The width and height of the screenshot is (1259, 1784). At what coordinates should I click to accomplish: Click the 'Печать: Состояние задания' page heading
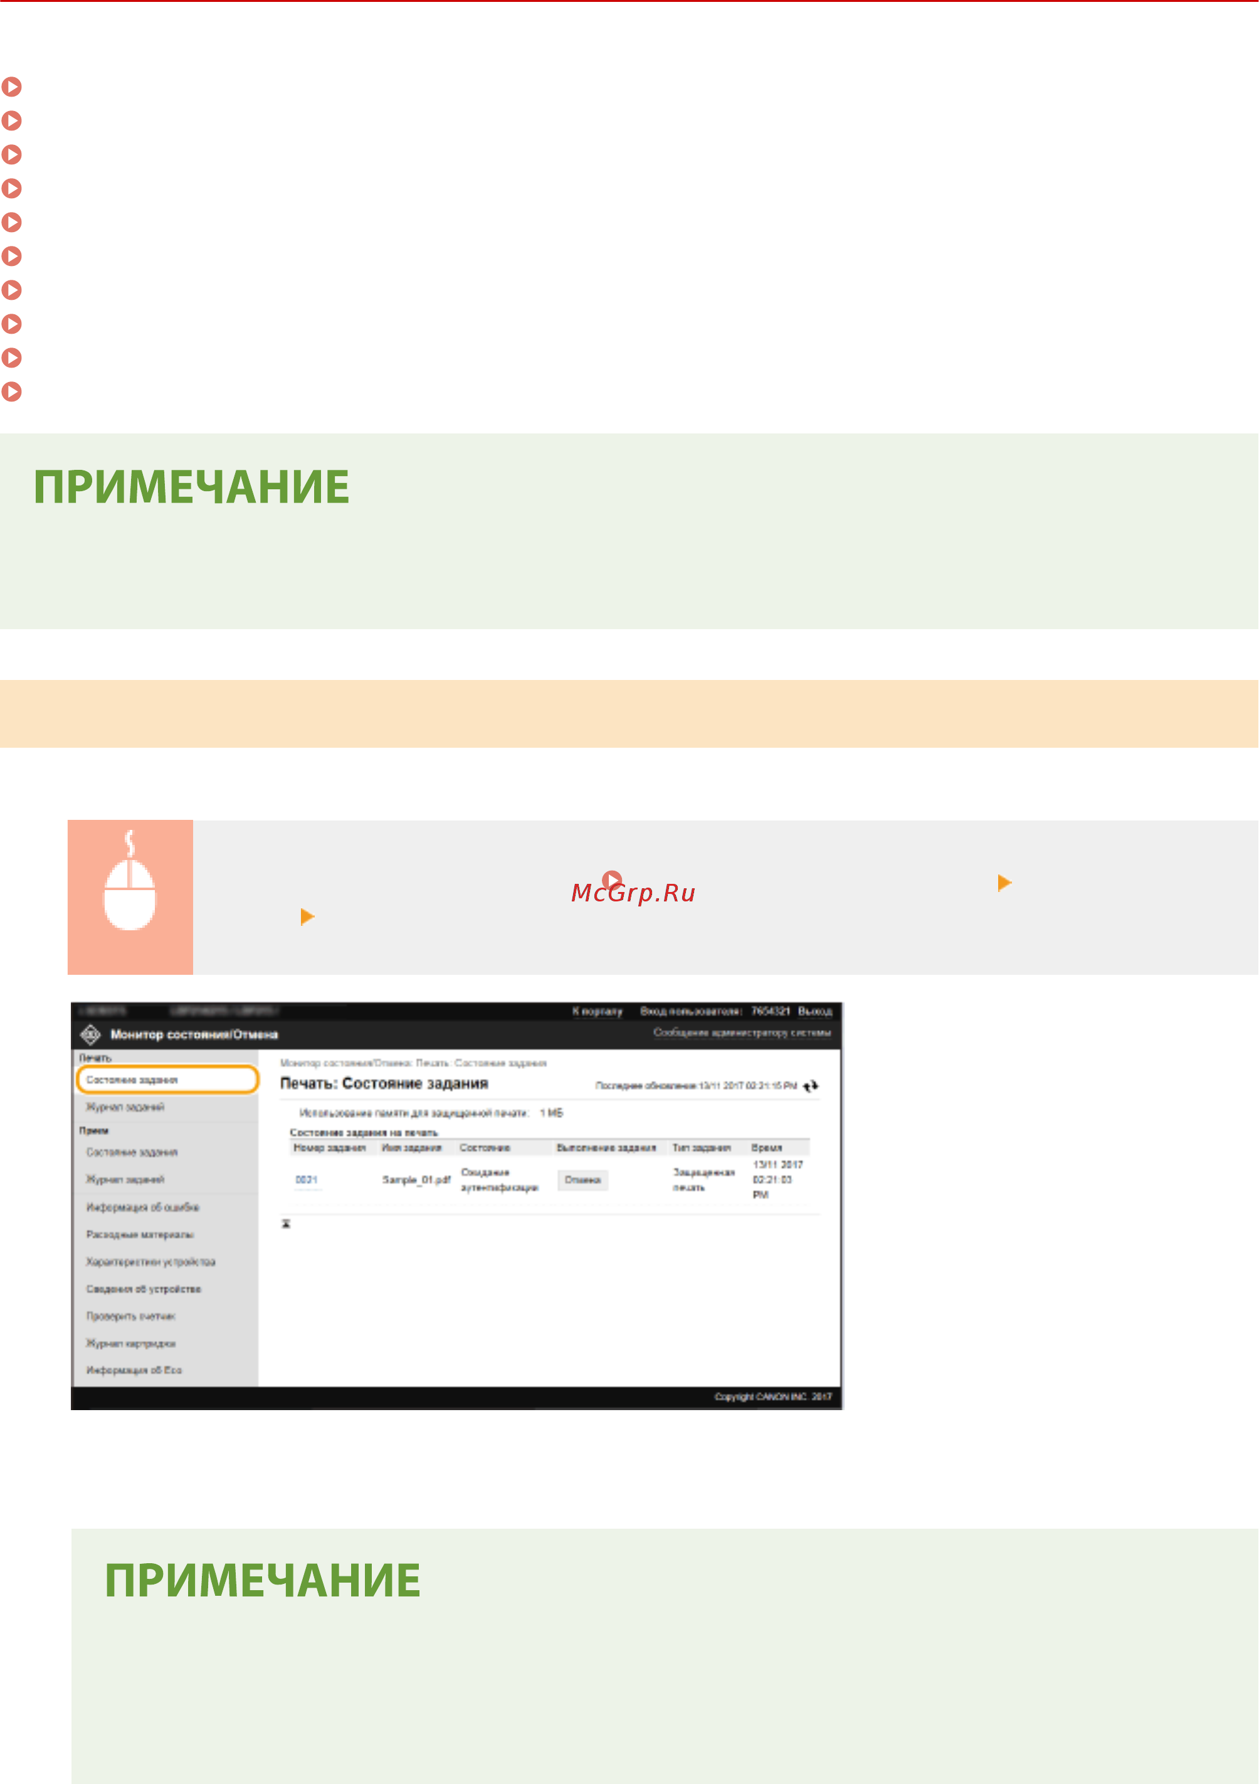click(x=384, y=1083)
